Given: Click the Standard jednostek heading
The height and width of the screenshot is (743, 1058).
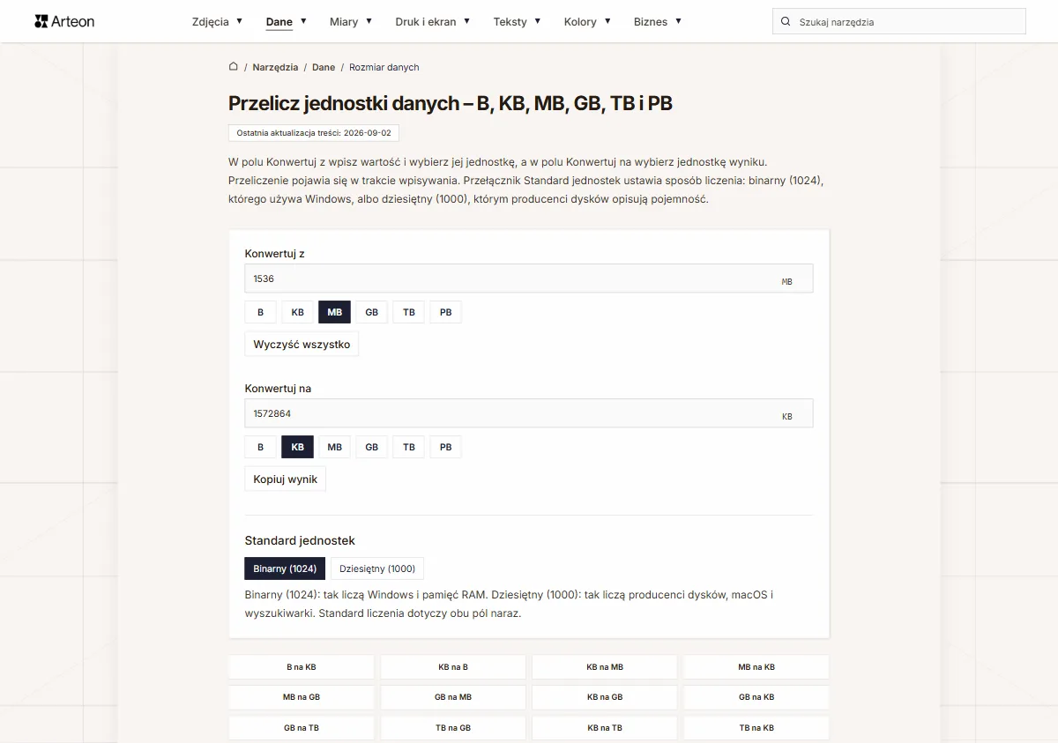Looking at the screenshot, I should tap(300, 540).
